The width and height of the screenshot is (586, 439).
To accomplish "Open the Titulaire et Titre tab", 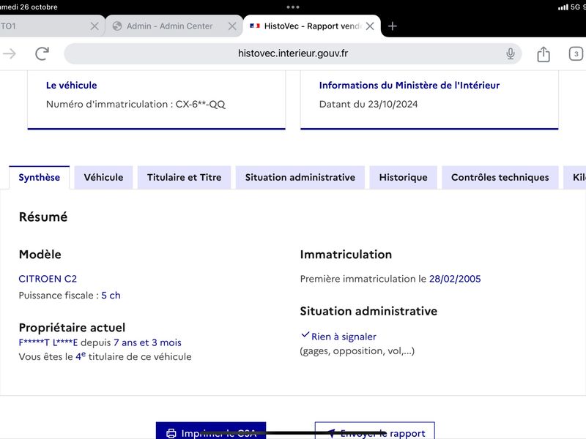I will click(x=185, y=177).
